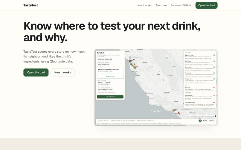Click the Bakersfield label on the map
Viewport: 241px width, 150px height.
(167, 93)
